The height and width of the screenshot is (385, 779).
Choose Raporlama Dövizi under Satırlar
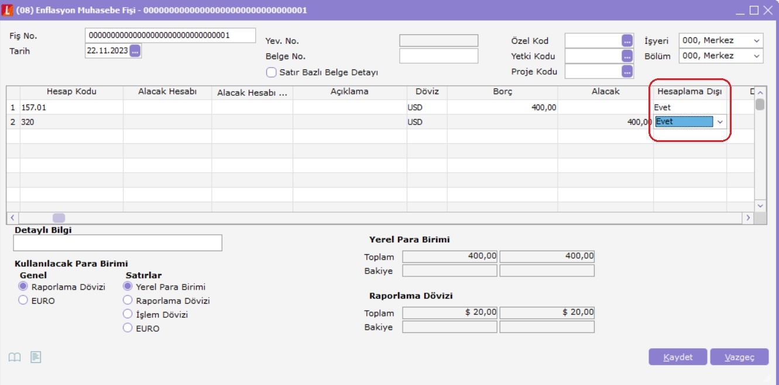pos(128,301)
